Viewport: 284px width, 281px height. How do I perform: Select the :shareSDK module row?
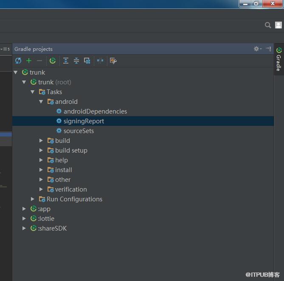143,228
